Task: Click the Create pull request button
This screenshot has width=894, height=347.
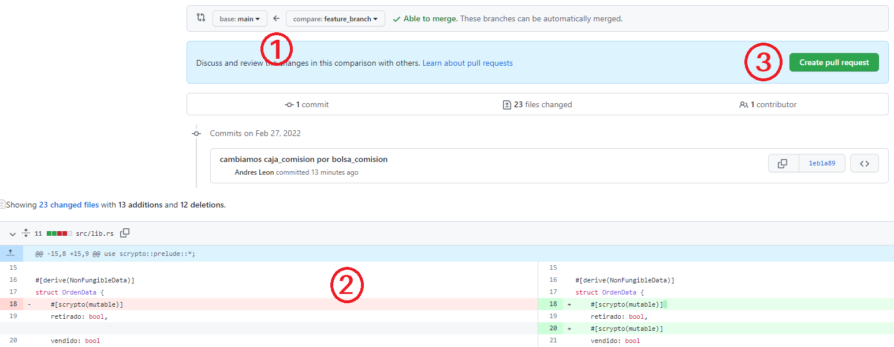Action: point(833,62)
